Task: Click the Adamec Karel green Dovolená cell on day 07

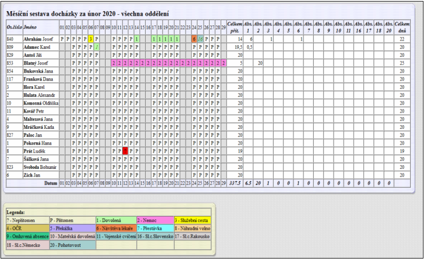Action: point(96,47)
